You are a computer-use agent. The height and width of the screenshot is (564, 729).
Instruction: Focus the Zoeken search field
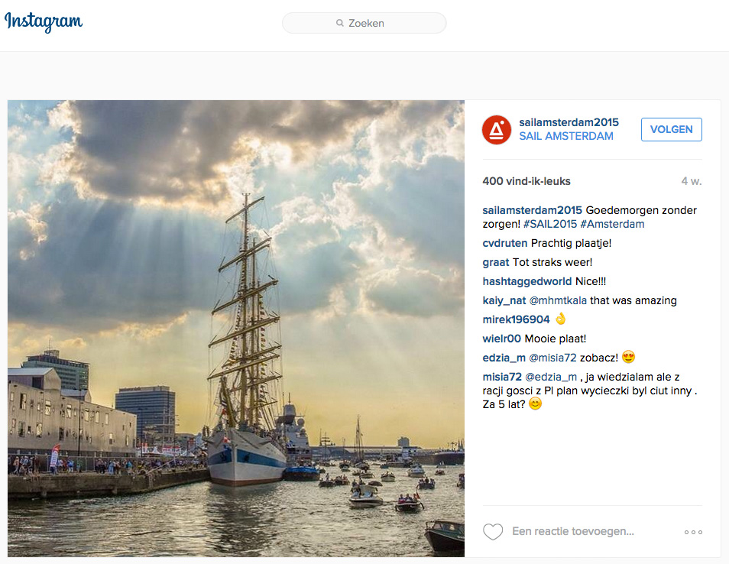click(x=374, y=24)
